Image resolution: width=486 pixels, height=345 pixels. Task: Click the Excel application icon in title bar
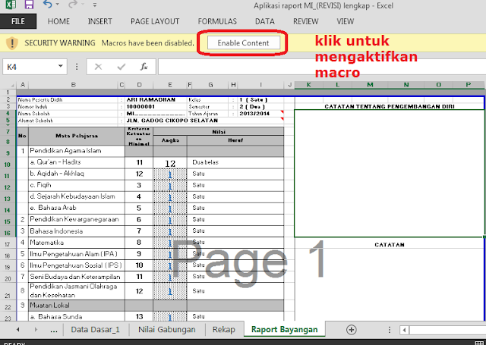click(11, 5)
